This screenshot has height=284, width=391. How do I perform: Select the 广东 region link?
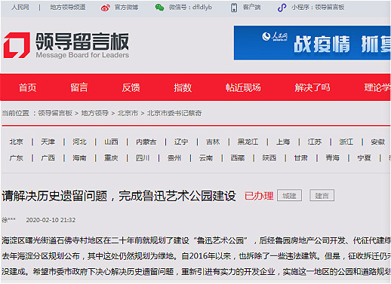coord(17,158)
